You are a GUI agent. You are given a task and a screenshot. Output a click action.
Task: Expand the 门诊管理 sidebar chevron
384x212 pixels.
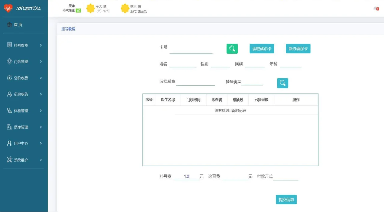(41, 62)
